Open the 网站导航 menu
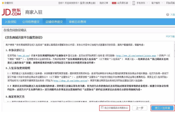 [171, 3]
